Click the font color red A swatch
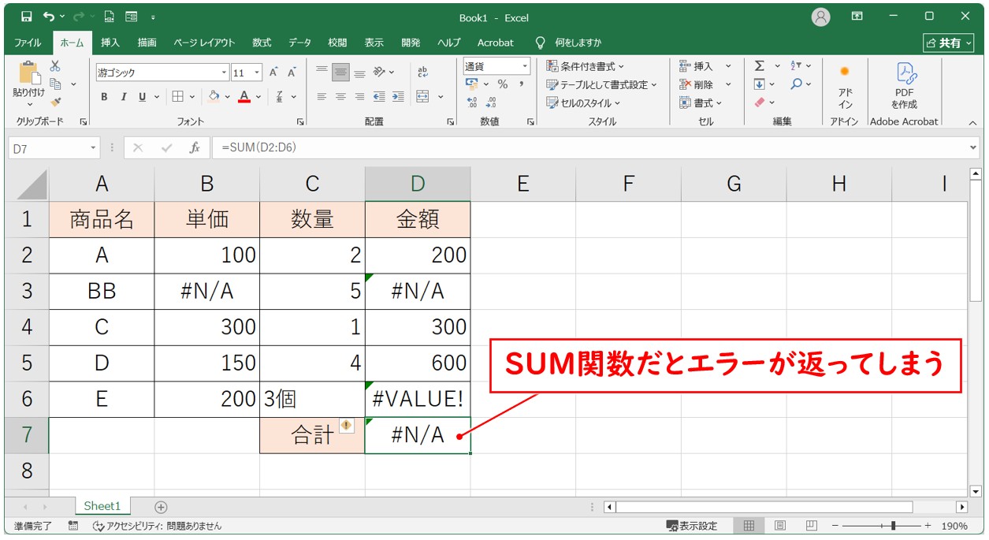989x540 pixels. tap(244, 97)
